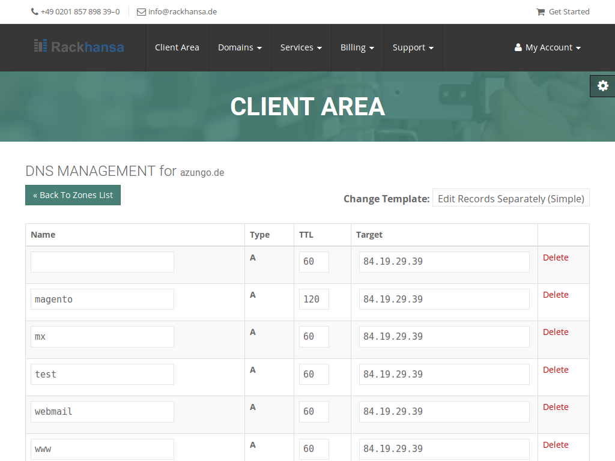
Task: Open the Services dropdown menu
Action: tap(301, 47)
